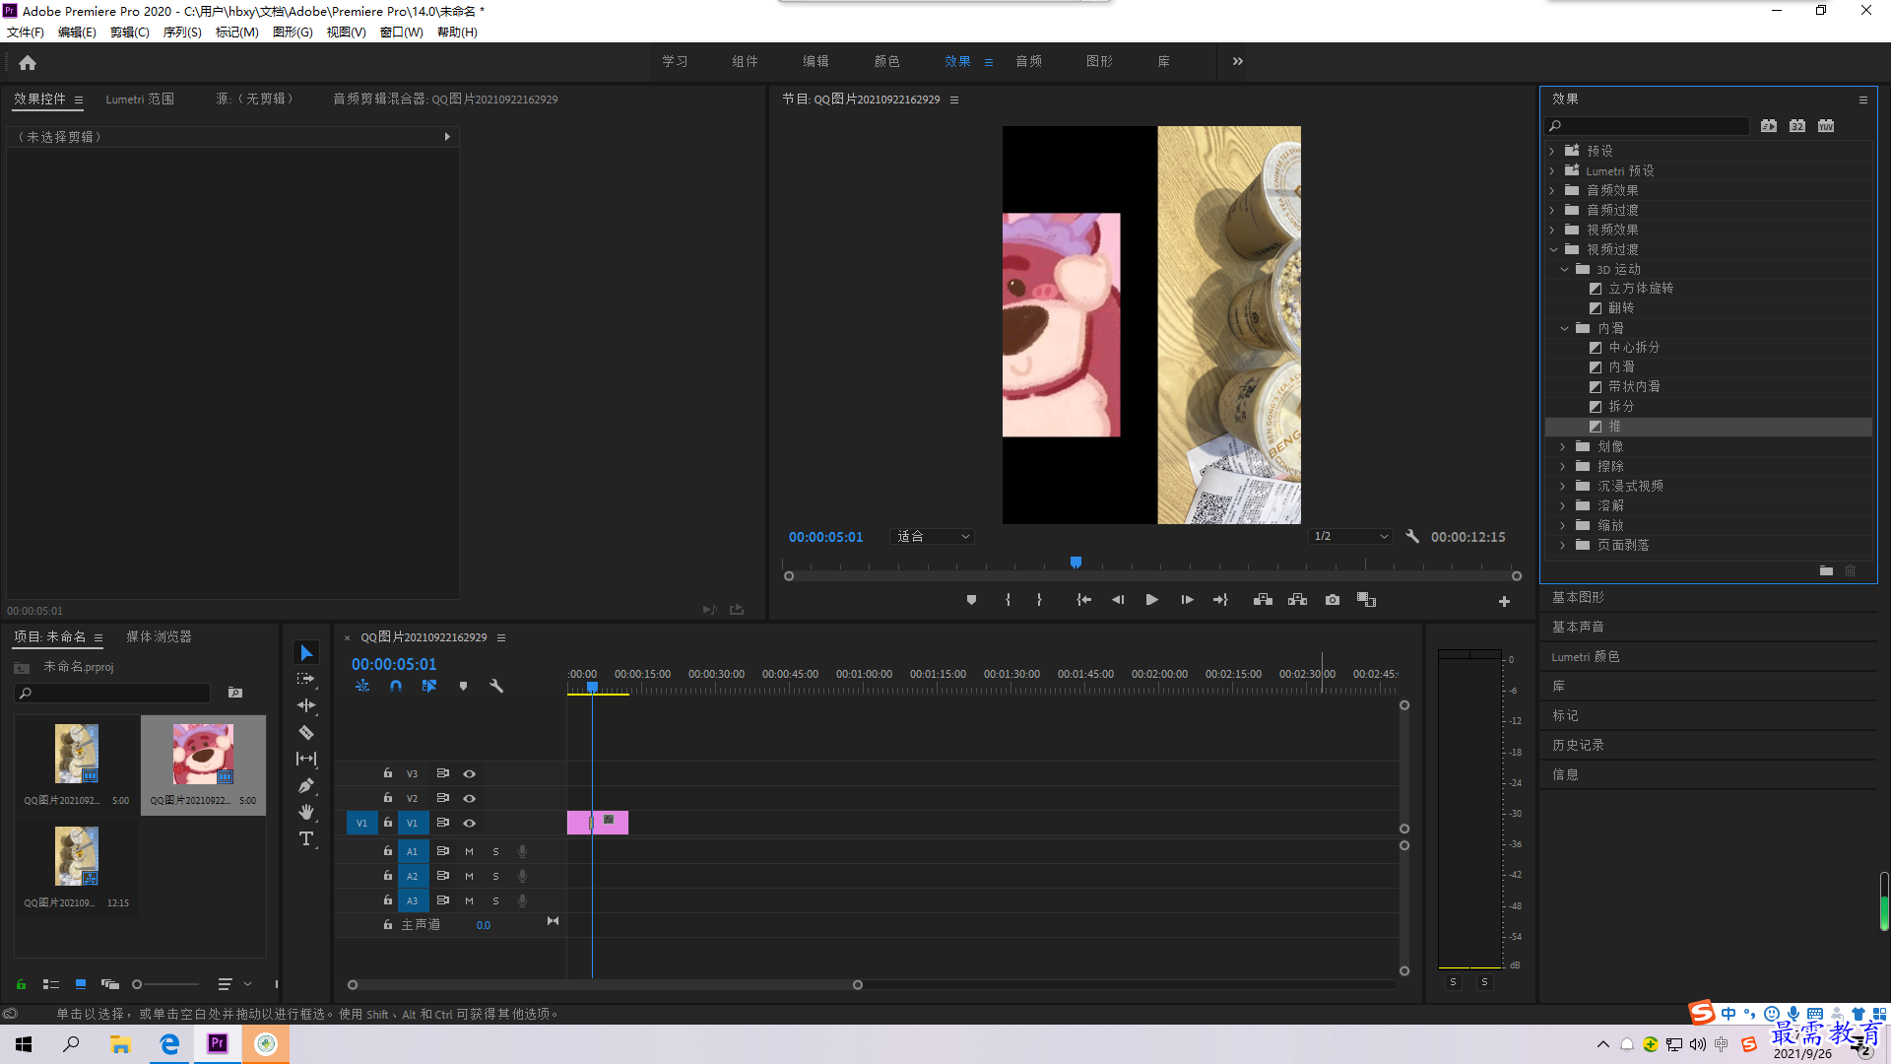Screen dimensions: 1891x1064
Task: Open Premiere Pro from Windows taskbar
Action: coord(218,1043)
